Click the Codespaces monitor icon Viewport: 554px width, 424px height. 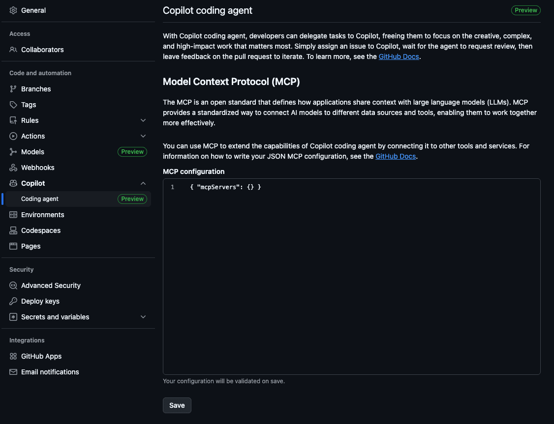13,230
